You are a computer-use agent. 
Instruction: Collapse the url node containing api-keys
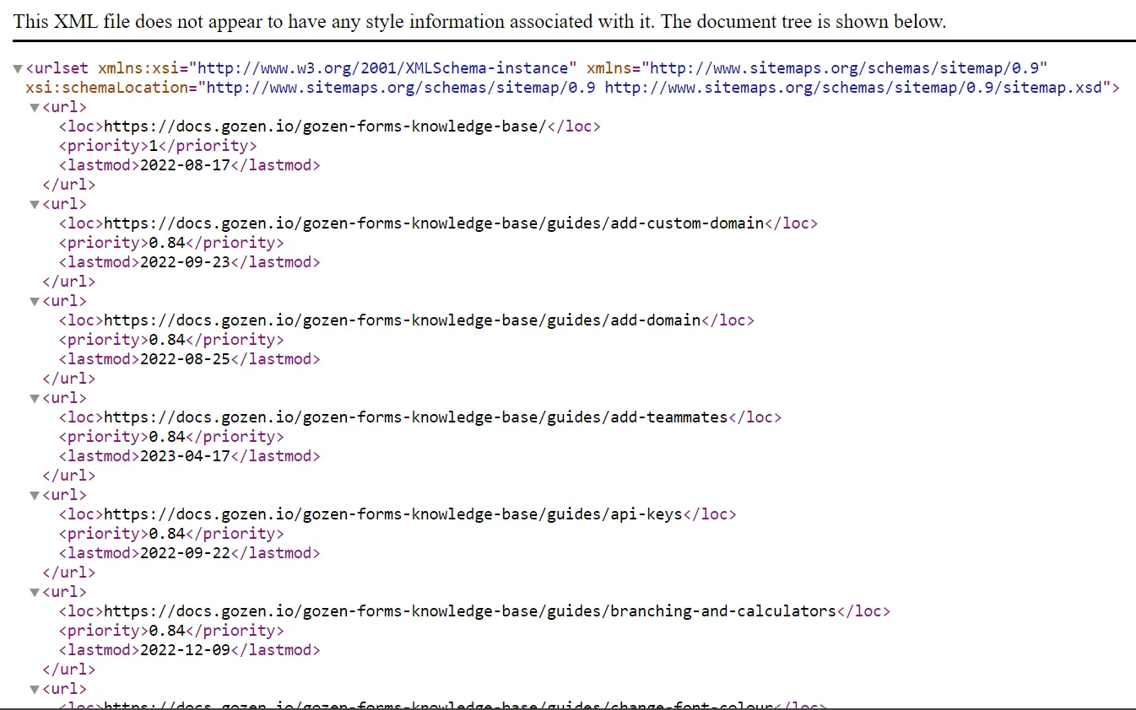35,495
